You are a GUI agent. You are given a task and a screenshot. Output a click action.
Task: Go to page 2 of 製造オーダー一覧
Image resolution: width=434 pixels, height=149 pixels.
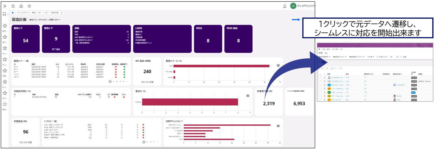pyautogui.click(x=113, y=81)
